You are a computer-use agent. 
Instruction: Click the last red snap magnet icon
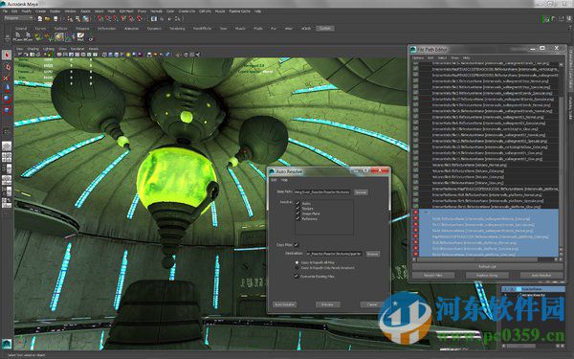point(140,18)
